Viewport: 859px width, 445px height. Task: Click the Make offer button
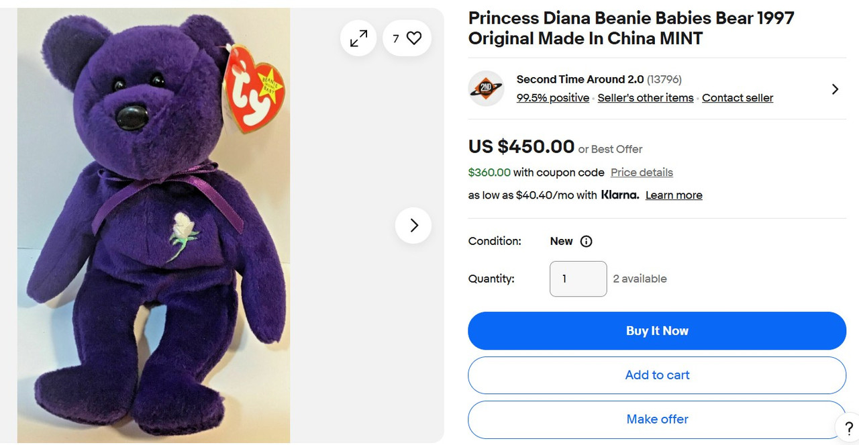[x=657, y=419]
